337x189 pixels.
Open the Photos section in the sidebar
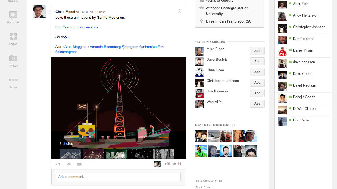[13, 61]
